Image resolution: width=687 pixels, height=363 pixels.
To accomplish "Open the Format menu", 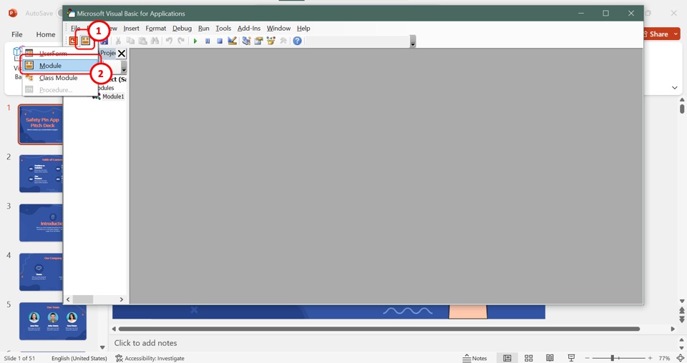I will (x=155, y=29).
